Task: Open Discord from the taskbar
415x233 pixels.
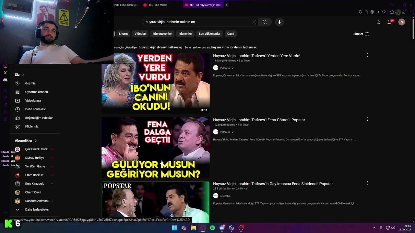Action: click(222, 228)
